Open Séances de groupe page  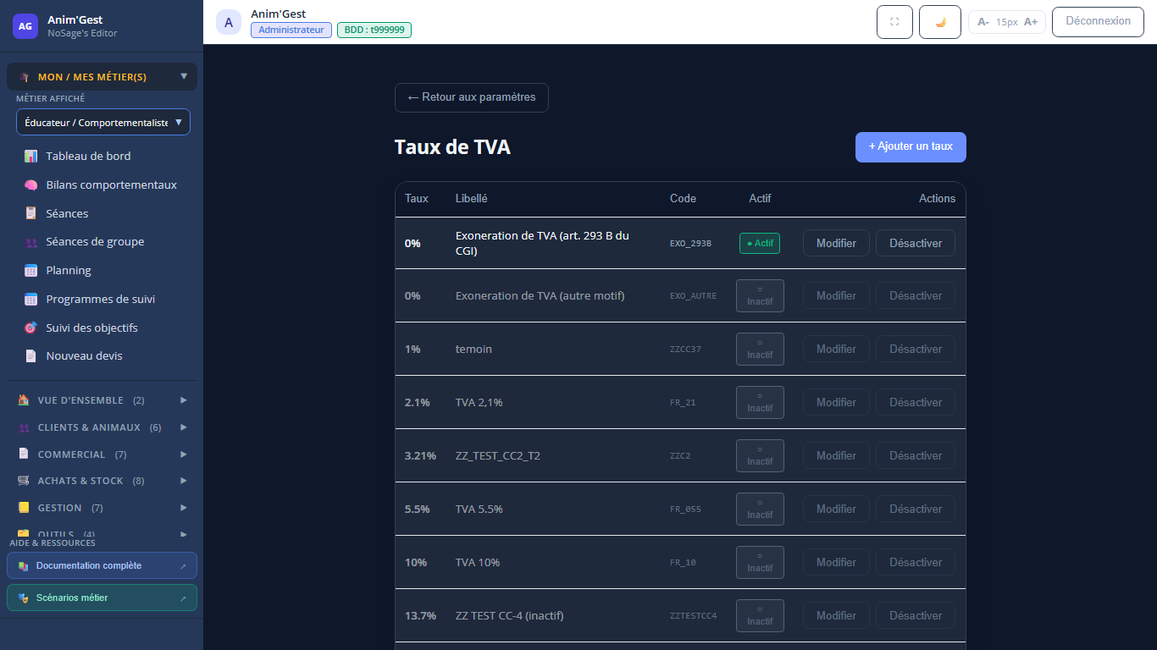(x=102, y=242)
